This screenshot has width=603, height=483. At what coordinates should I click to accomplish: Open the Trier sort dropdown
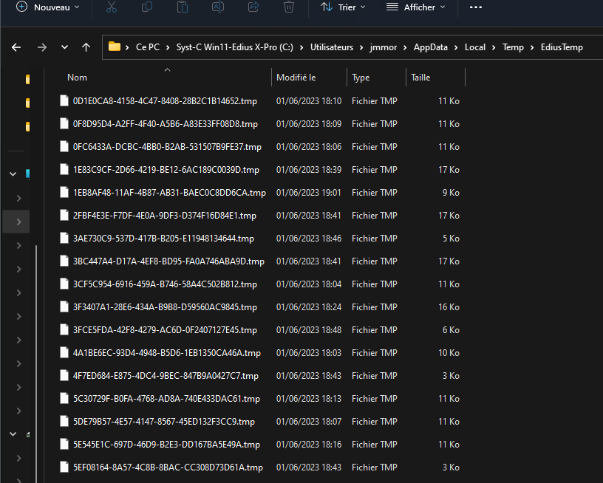(343, 7)
